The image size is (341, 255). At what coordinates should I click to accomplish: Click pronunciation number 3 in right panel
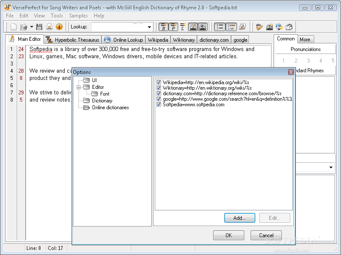pos(308,60)
